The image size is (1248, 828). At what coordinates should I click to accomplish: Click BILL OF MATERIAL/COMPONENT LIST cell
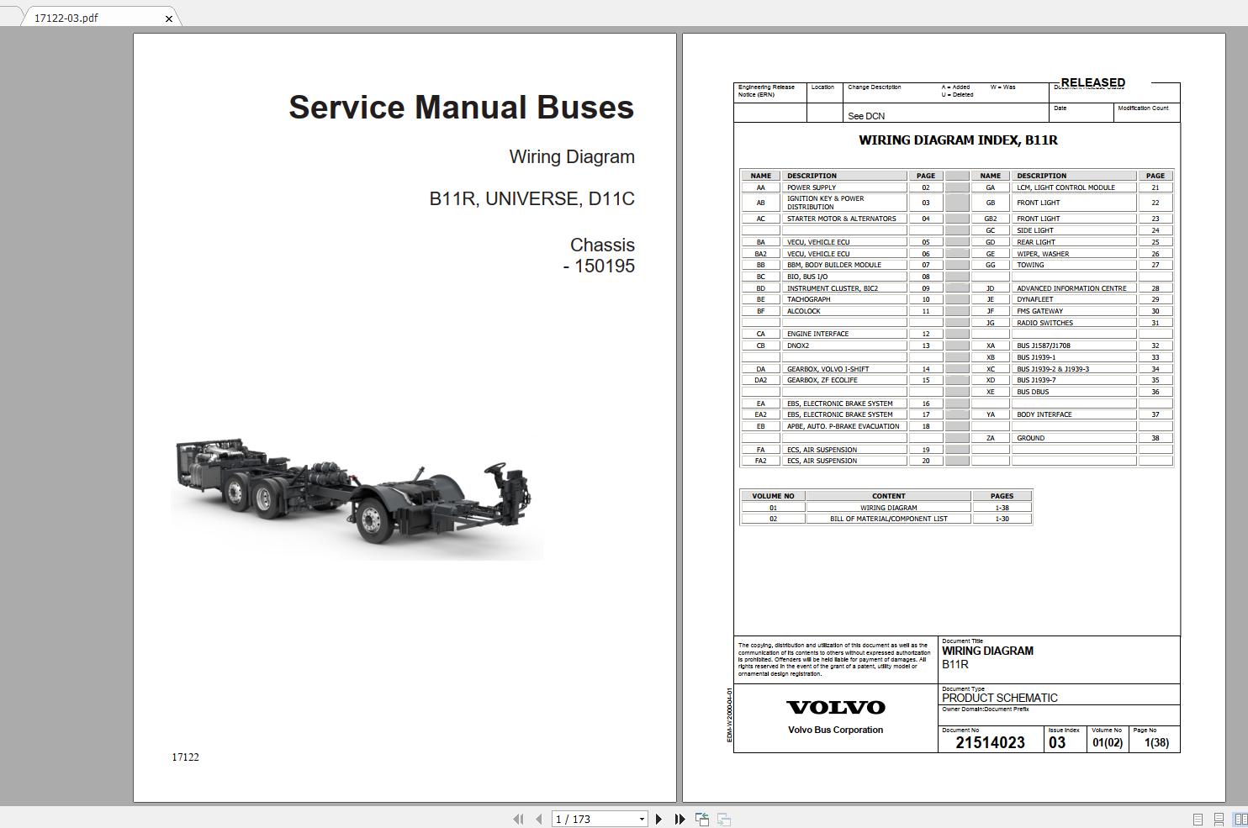(888, 519)
